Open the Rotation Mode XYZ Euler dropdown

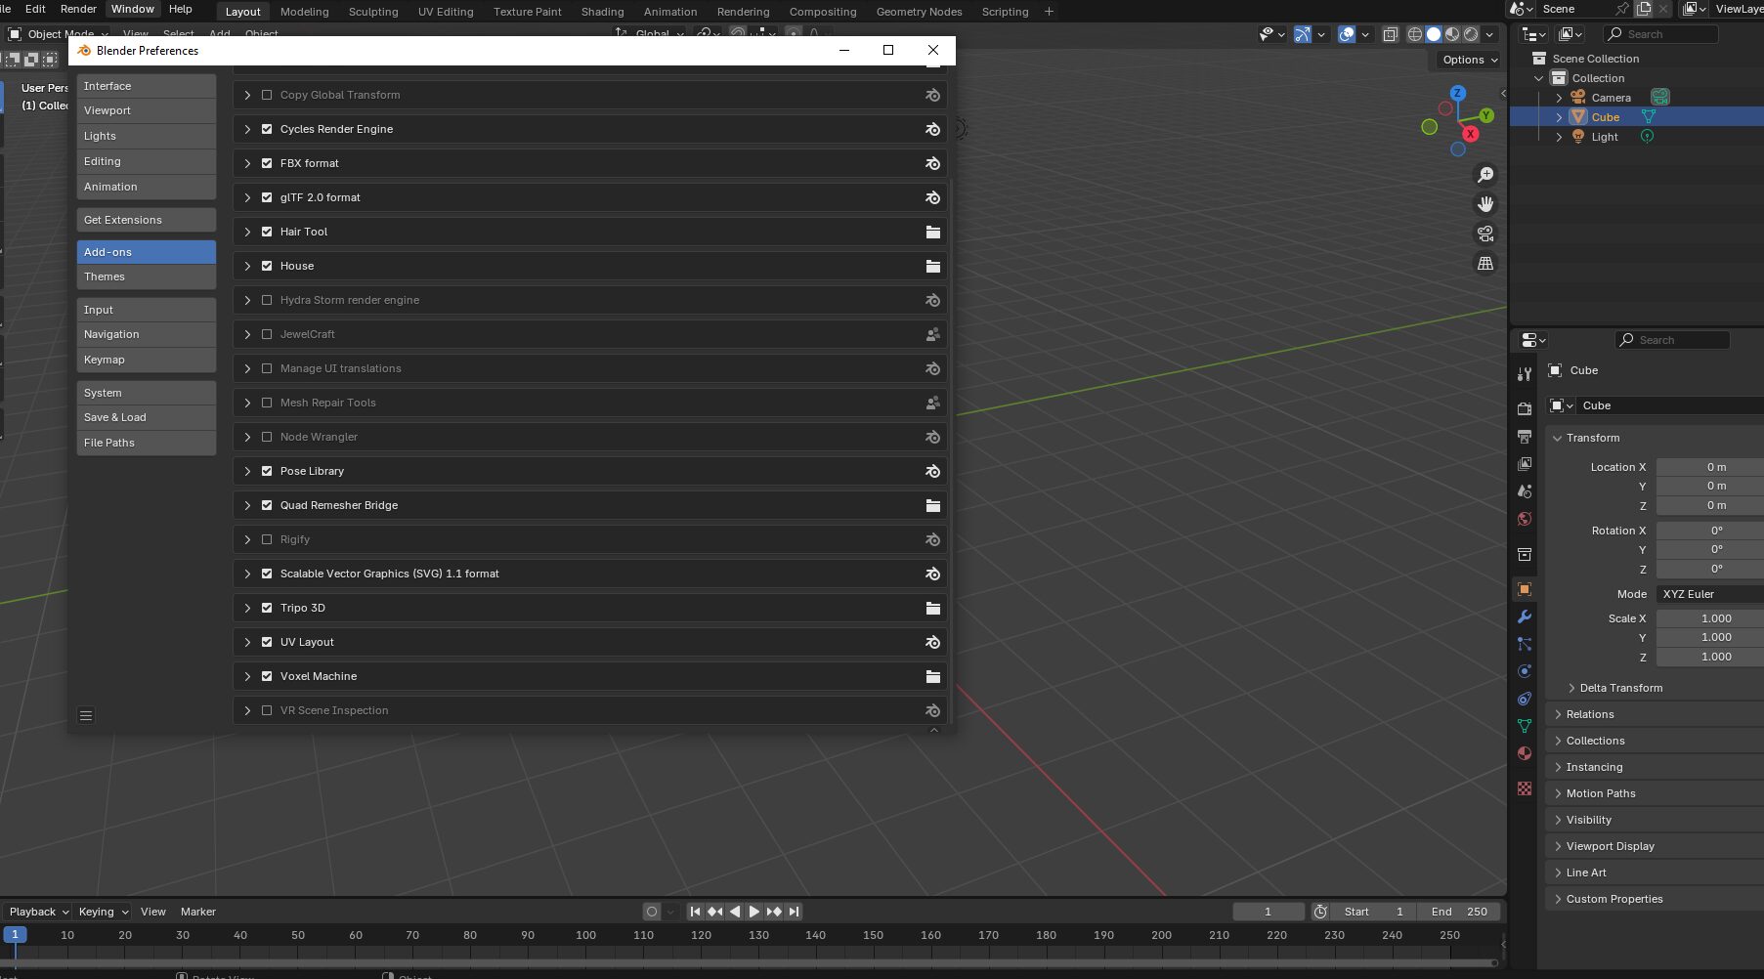pos(1709,594)
